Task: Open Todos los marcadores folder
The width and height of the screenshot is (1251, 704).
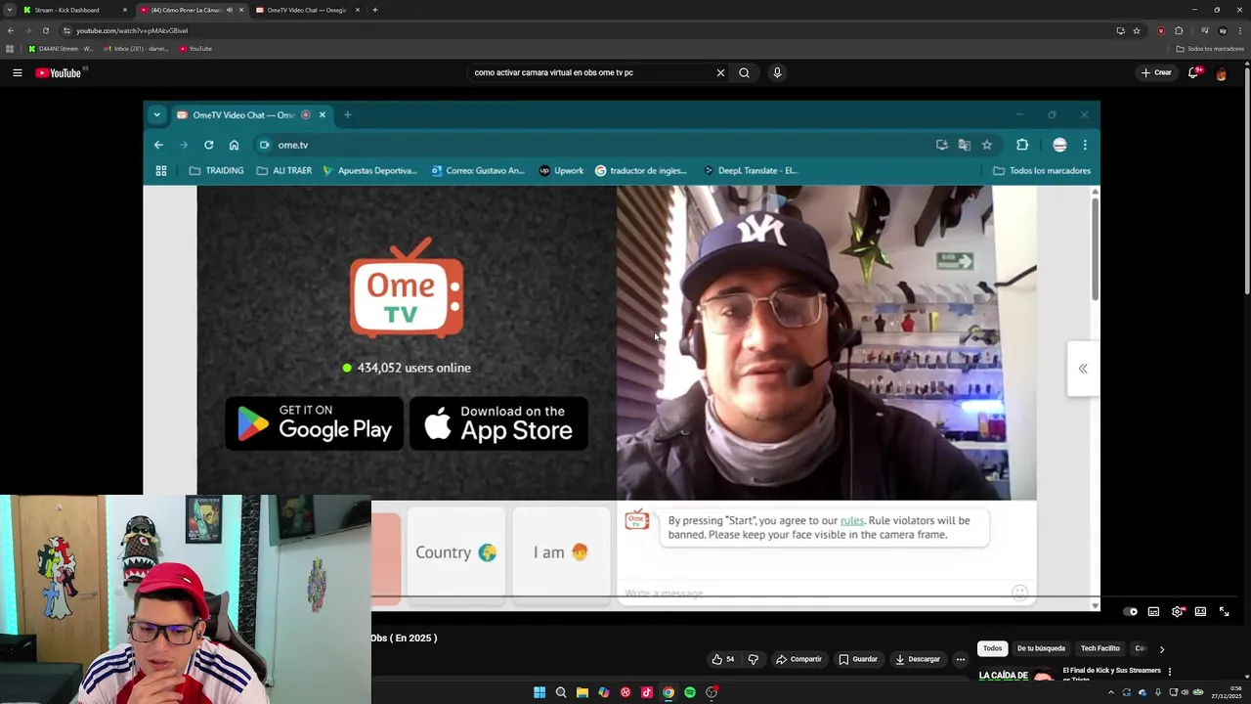Action: [1210, 49]
